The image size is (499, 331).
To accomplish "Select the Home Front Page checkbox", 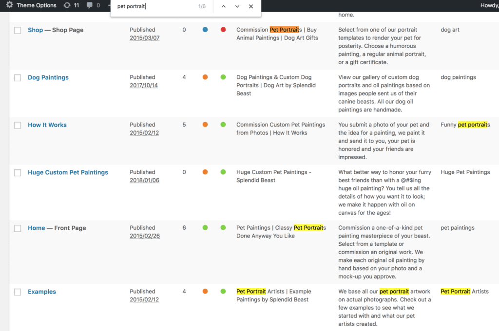I will (x=18, y=228).
